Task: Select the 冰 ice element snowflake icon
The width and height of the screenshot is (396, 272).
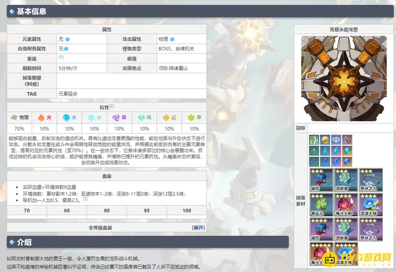Action: 91,118
